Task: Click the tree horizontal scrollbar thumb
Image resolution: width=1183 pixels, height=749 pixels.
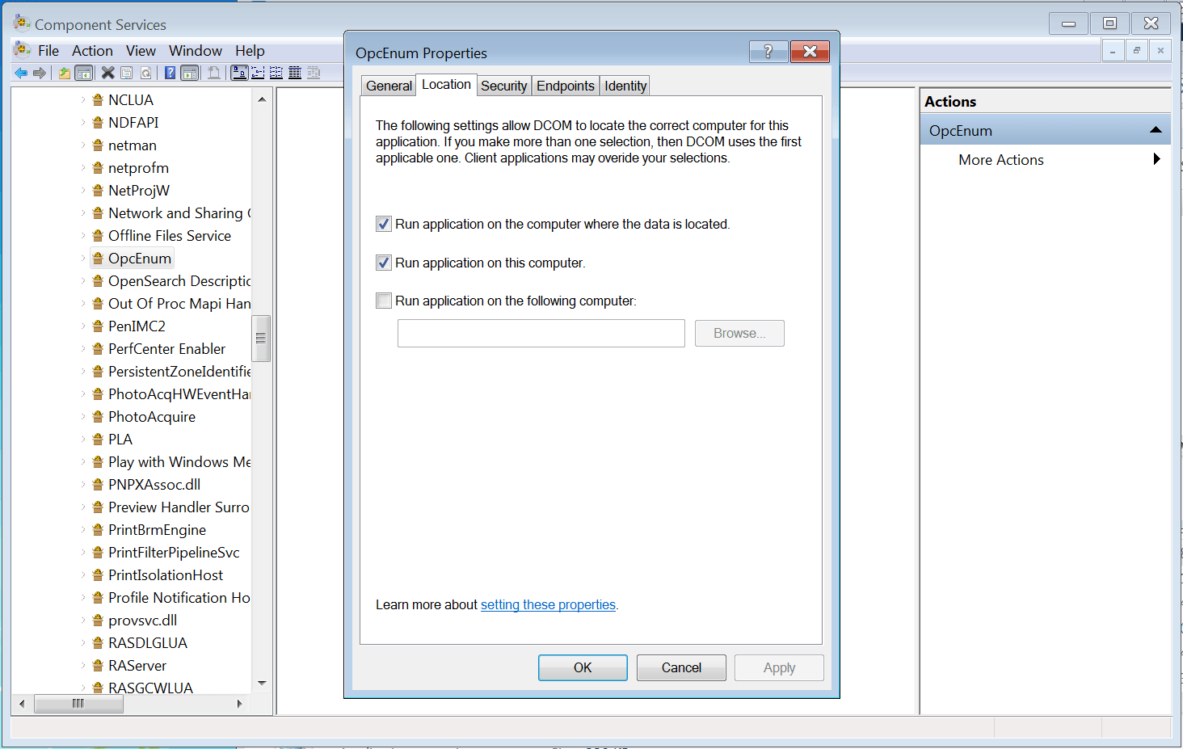Action: (x=78, y=704)
